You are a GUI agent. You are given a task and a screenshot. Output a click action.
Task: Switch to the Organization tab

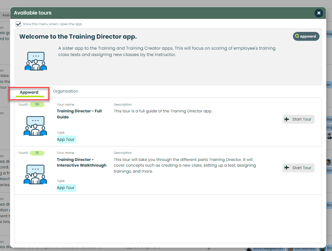65,91
